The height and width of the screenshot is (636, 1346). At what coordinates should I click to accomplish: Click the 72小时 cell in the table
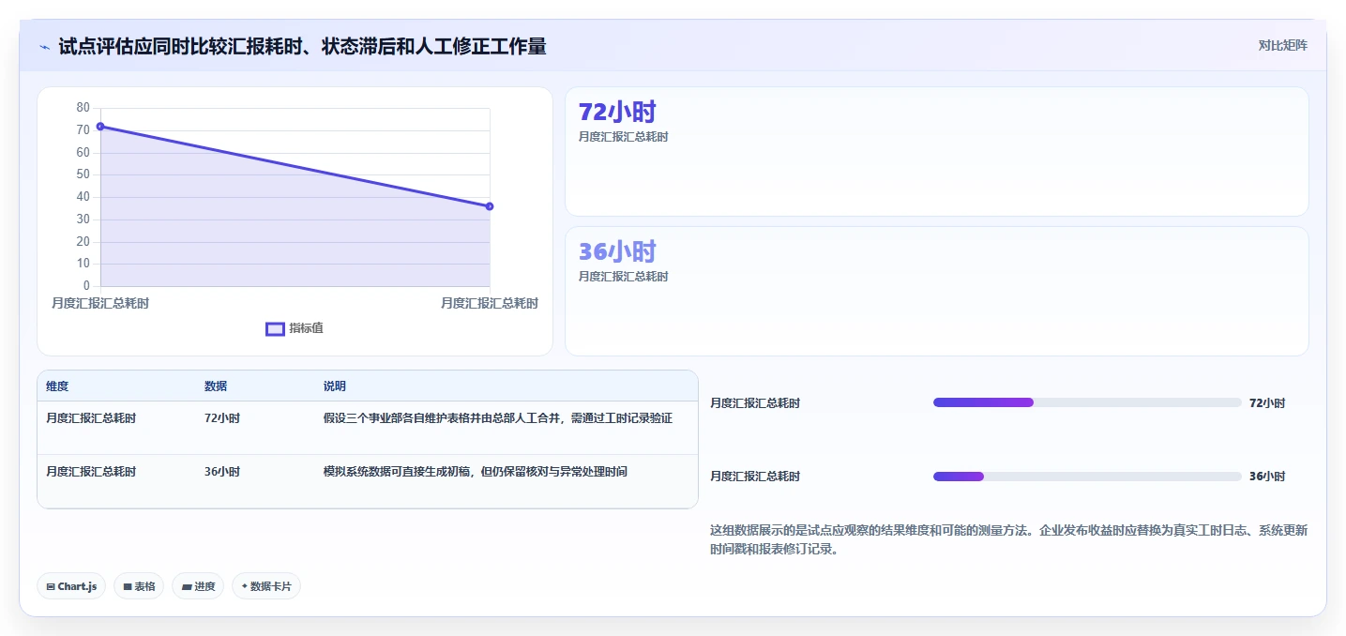point(222,418)
